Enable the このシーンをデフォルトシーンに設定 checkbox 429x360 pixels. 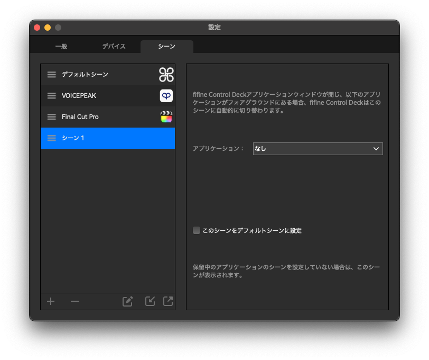click(196, 230)
